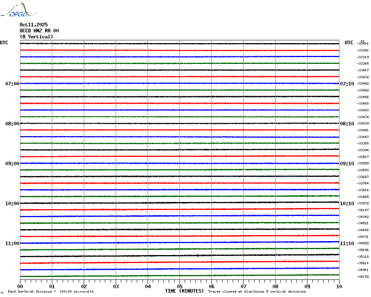Click the 00 minute tick on bottom axis
The height and width of the screenshot is (297, 371).
pyautogui.click(x=20, y=286)
